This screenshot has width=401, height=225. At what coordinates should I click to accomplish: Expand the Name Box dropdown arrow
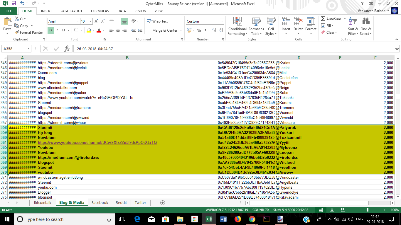(x=28, y=49)
